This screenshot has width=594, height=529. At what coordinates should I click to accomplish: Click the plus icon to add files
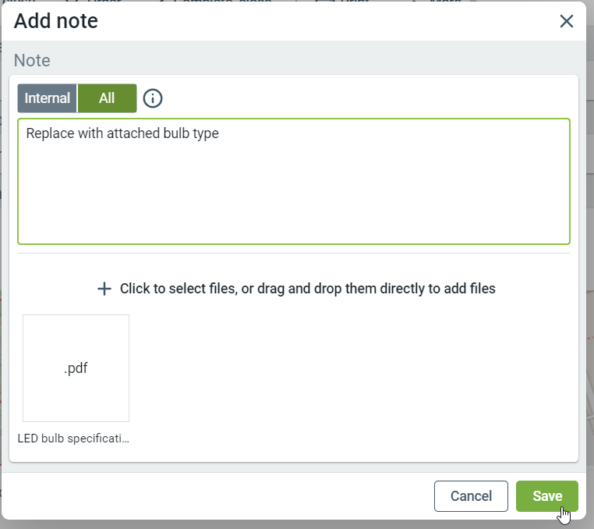coord(104,289)
